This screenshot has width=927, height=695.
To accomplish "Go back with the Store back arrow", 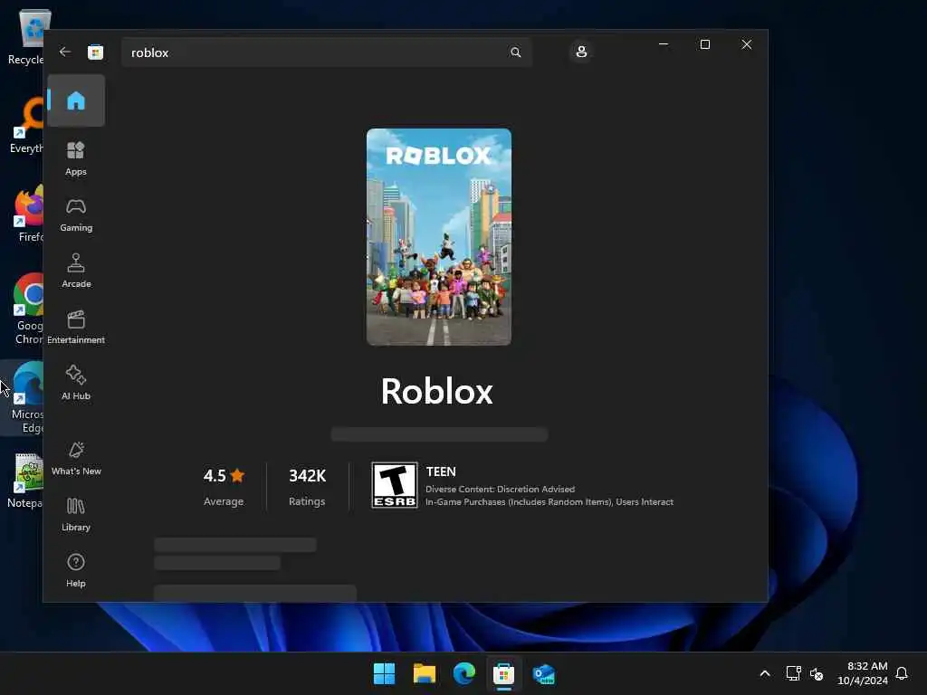I will click(x=65, y=52).
